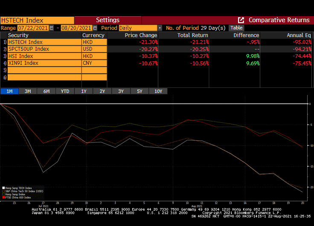Click the HKD currency field for HSTECH Index
Viewport: 314px width, 226px height.
pos(94,42)
